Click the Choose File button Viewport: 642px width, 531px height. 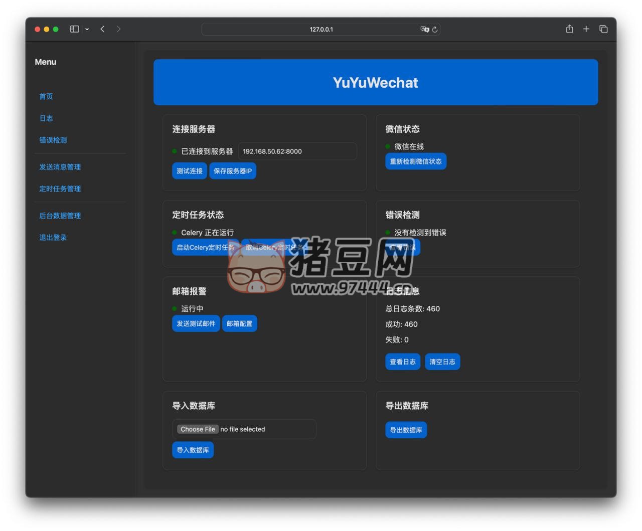198,429
